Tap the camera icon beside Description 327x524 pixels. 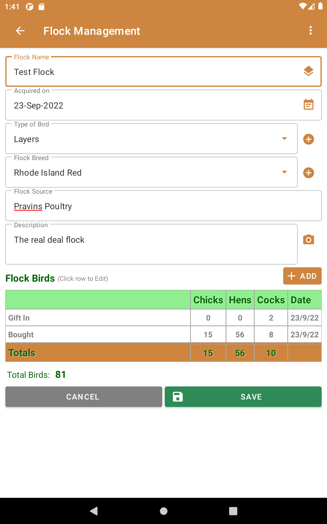pyautogui.click(x=309, y=240)
